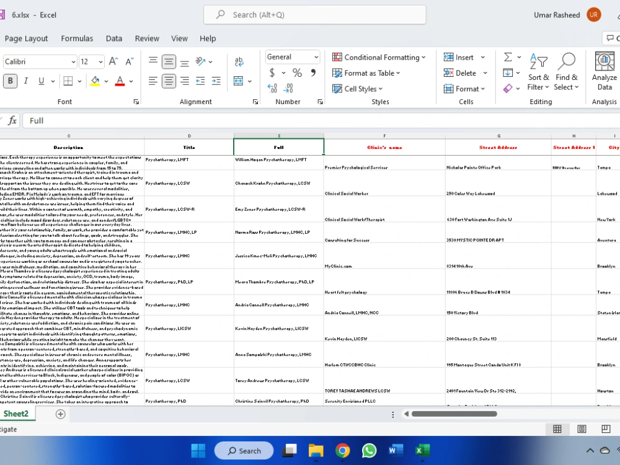Click the AutoSum sigma icon
Image resolution: width=620 pixels, height=465 pixels.
tap(508, 57)
